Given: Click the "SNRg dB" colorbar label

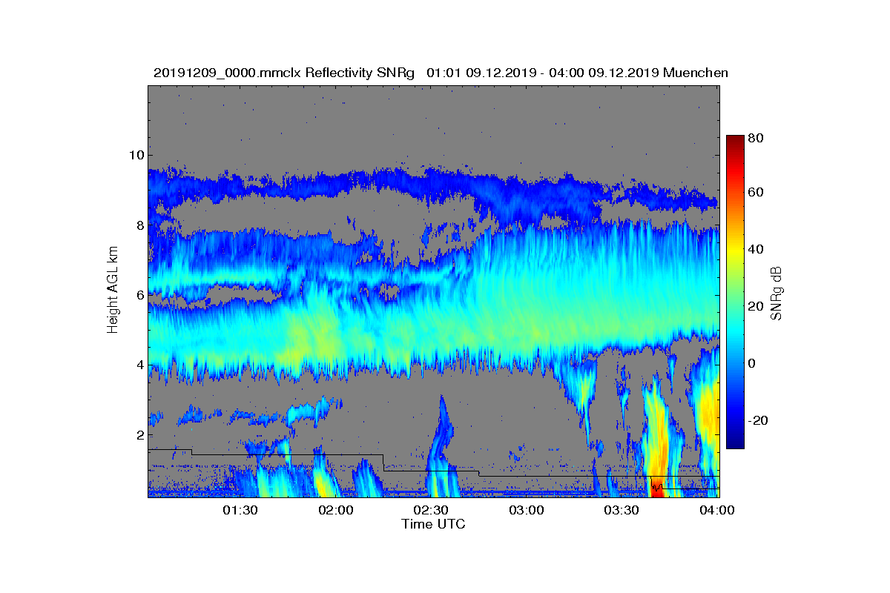Looking at the screenshot, I should pyautogui.click(x=777, y=294).
